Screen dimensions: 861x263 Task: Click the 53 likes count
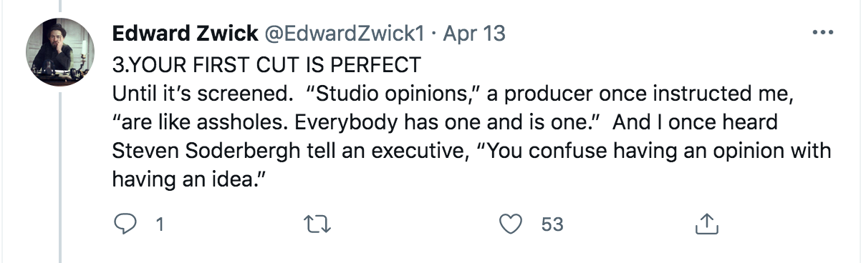point(552,224)
